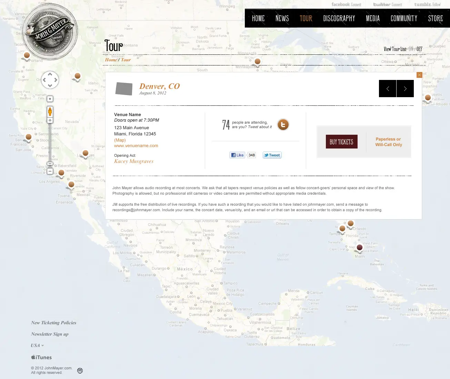
Task: Open the COMMUNITY menu item
Action: (404, 19)
